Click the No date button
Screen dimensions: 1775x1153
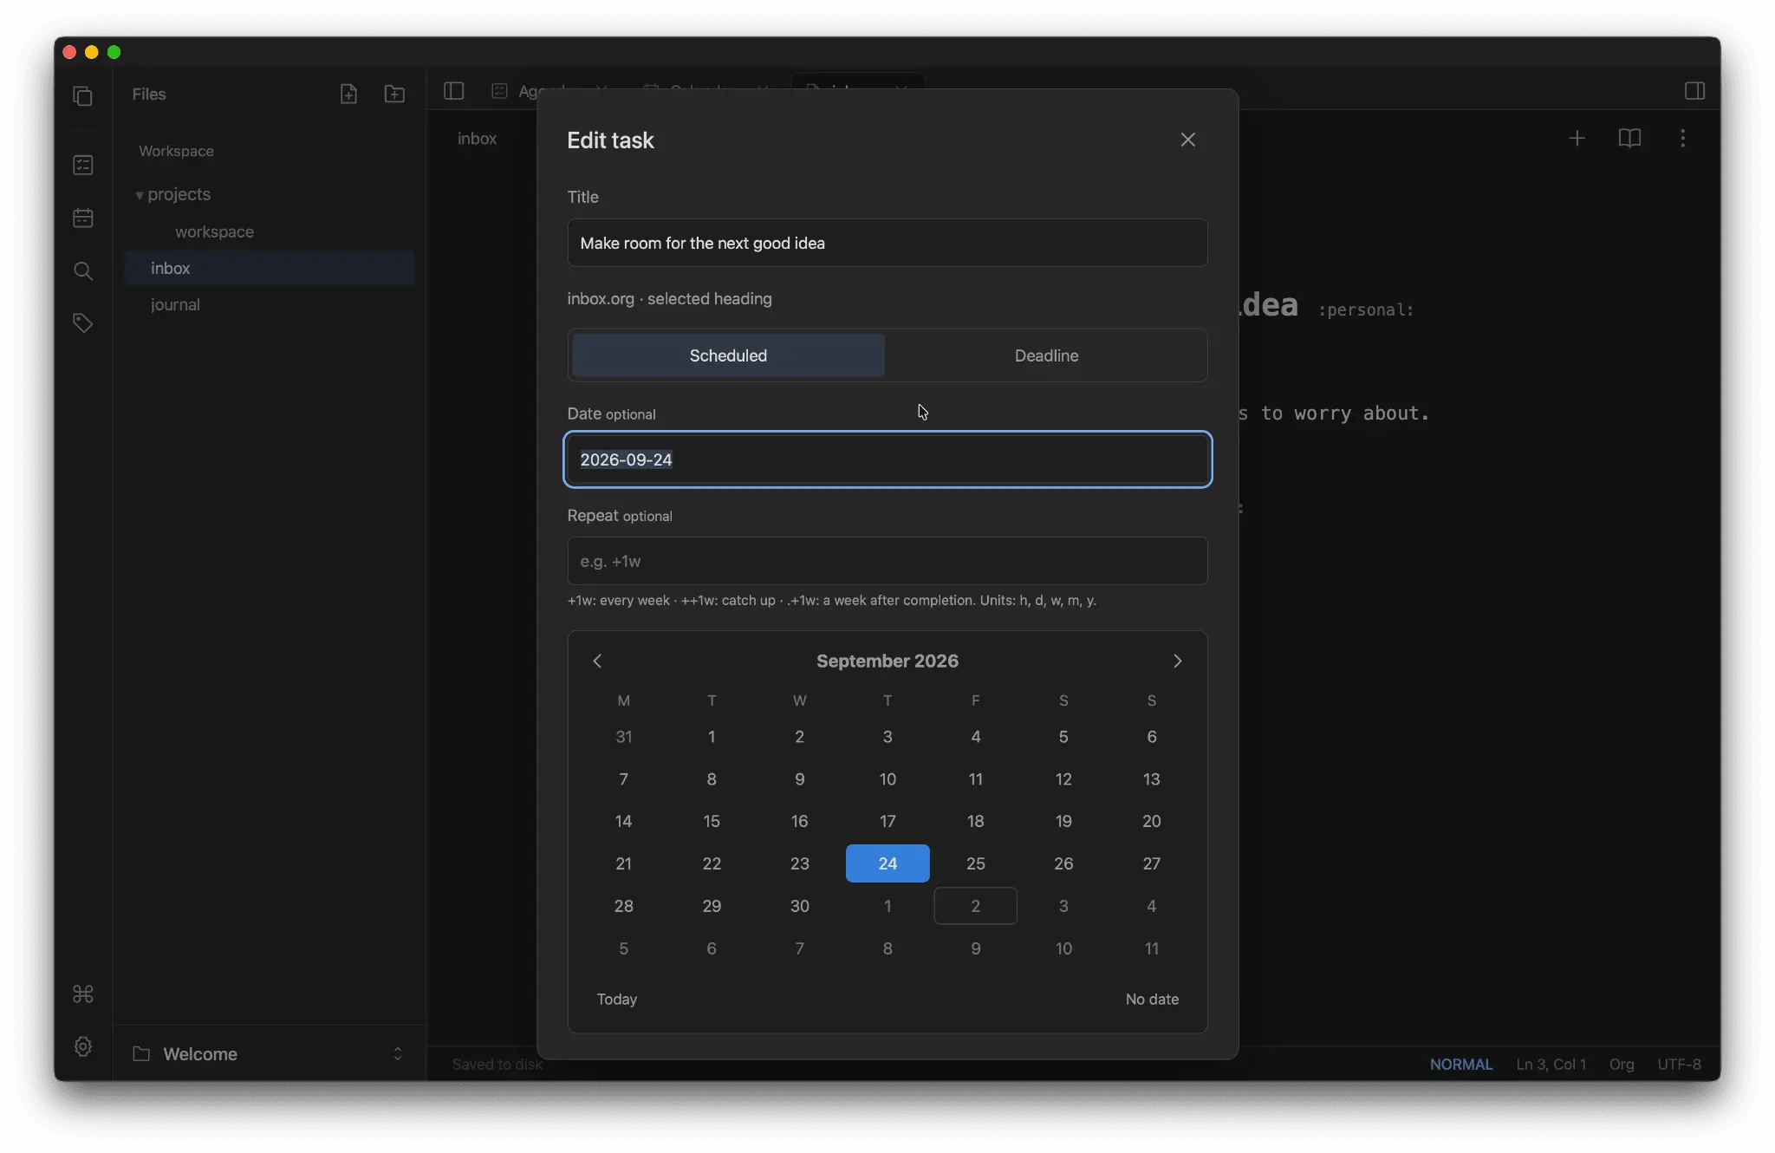1152,999
